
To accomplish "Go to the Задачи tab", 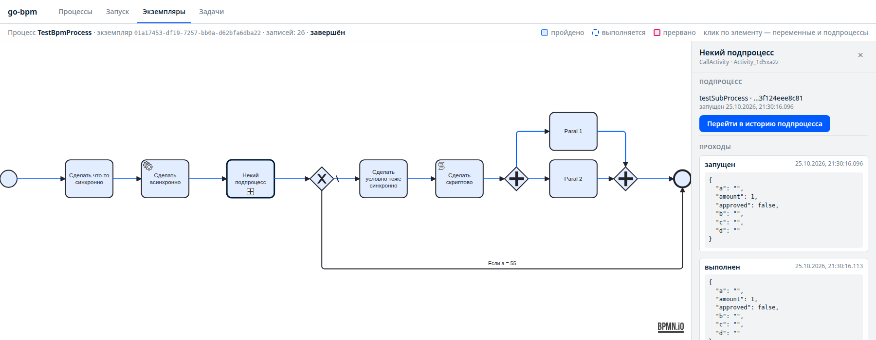I will click(x=211, y=12).
